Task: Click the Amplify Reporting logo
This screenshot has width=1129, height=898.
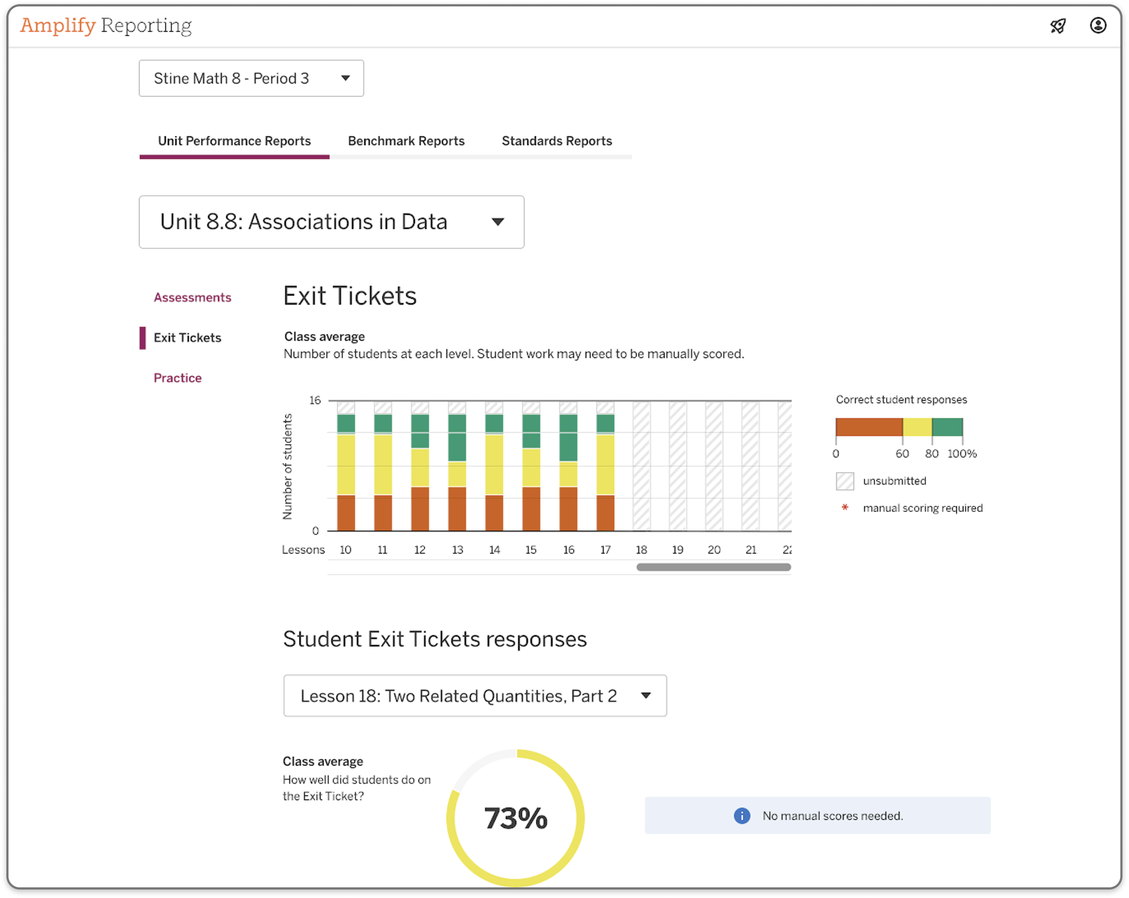Action: [106, 25]
